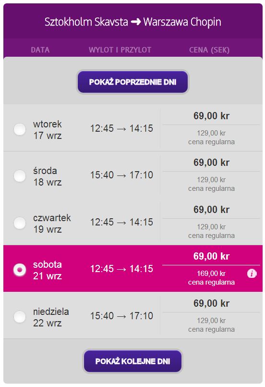Click the 169,00 kr regular price on sobota
Viewport: 265px width, 387px height.
pyautogui.click(x=211, y=274)
